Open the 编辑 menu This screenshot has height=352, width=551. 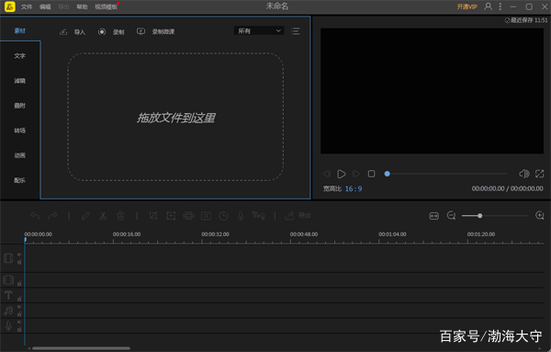pyautogui.click(x=45, y=6)
